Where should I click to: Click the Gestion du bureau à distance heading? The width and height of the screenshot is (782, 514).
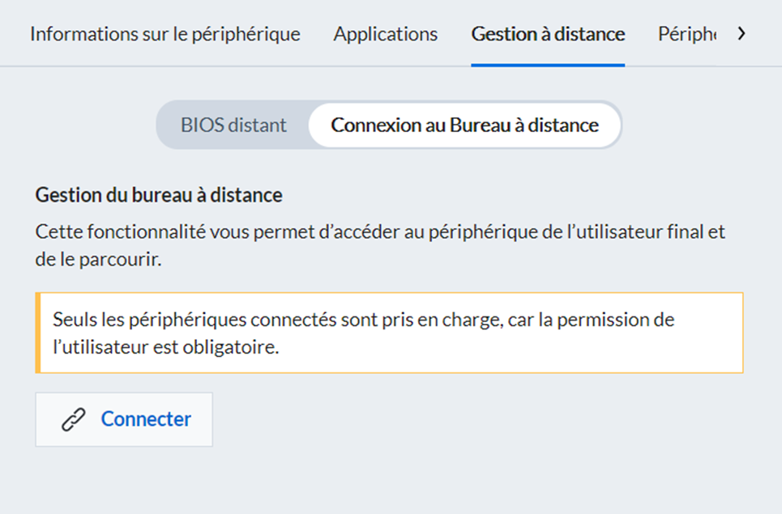159,195
